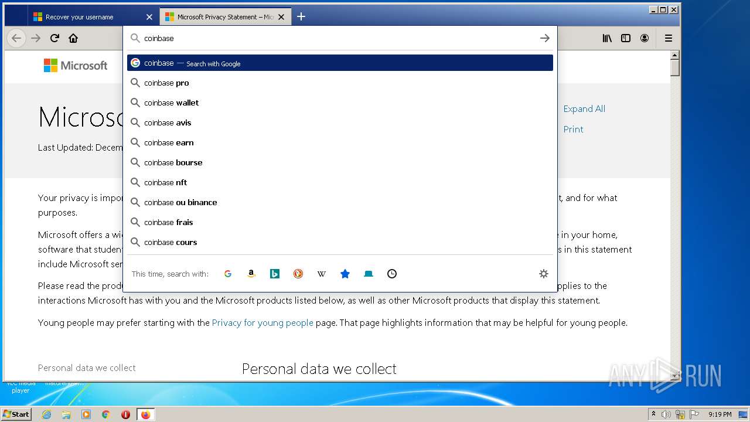750x422 pixels.
Task: Go forward with the forward arrow
Action: (36, 38)
